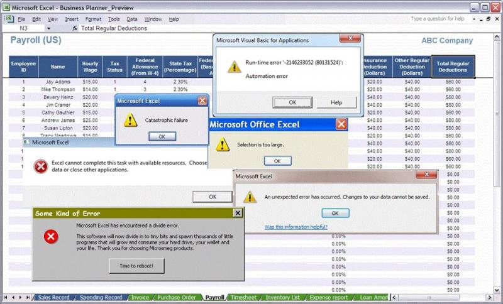Screen dimensions: 503x304
Task: Click the red error icon in resources dialog
Action: 41,166
